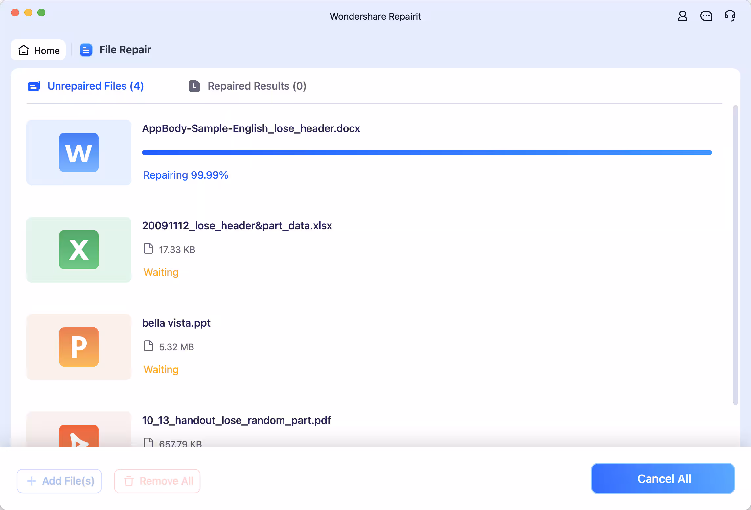Screen dimensions: 751x510
Task: Click the docx repair progress bar
Action: (x=427, y=152)
